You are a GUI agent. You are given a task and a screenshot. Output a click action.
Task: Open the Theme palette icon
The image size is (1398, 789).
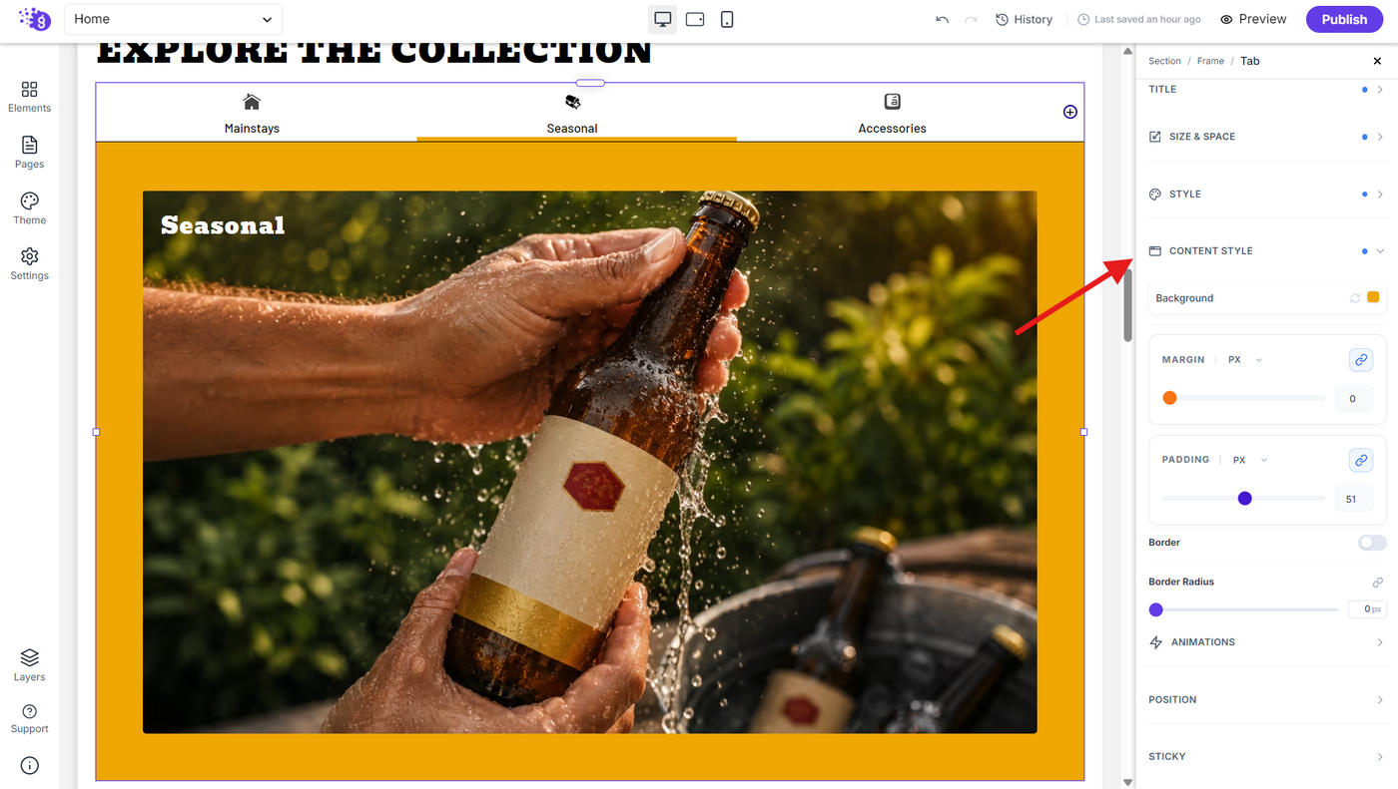coord(29,208)
